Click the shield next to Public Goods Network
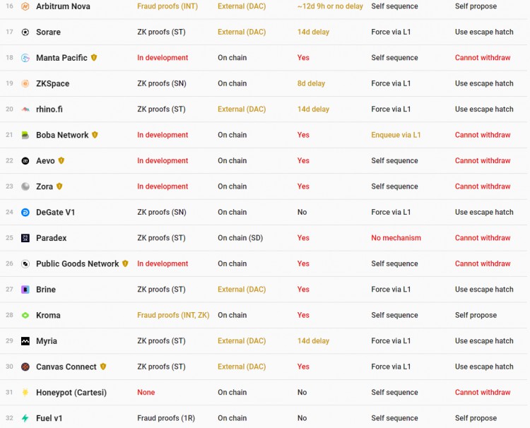 pos(125,263)
